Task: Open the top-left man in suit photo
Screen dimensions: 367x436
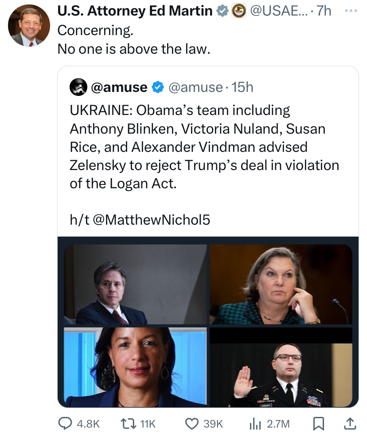Action: pyautogui.click(x=135, y=284)
